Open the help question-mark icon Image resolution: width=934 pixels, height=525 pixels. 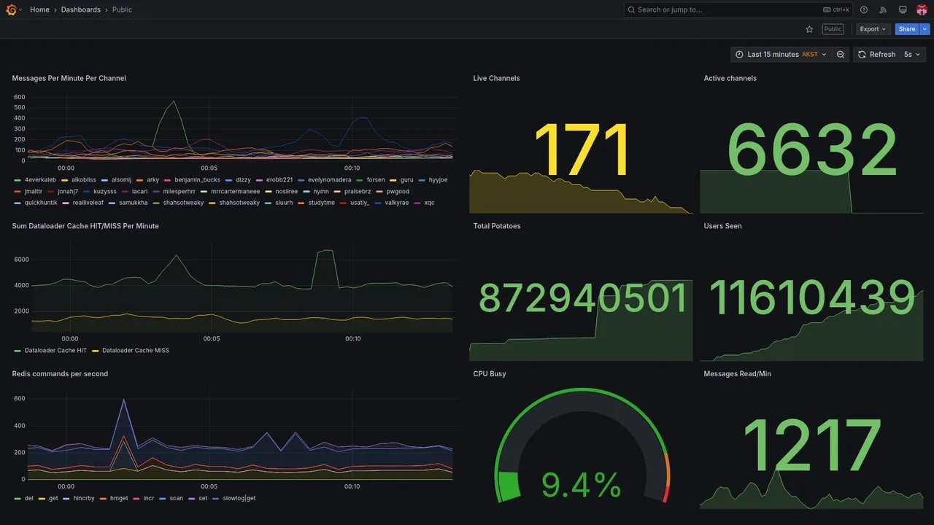pyautogui.click(x=864, y=9)
